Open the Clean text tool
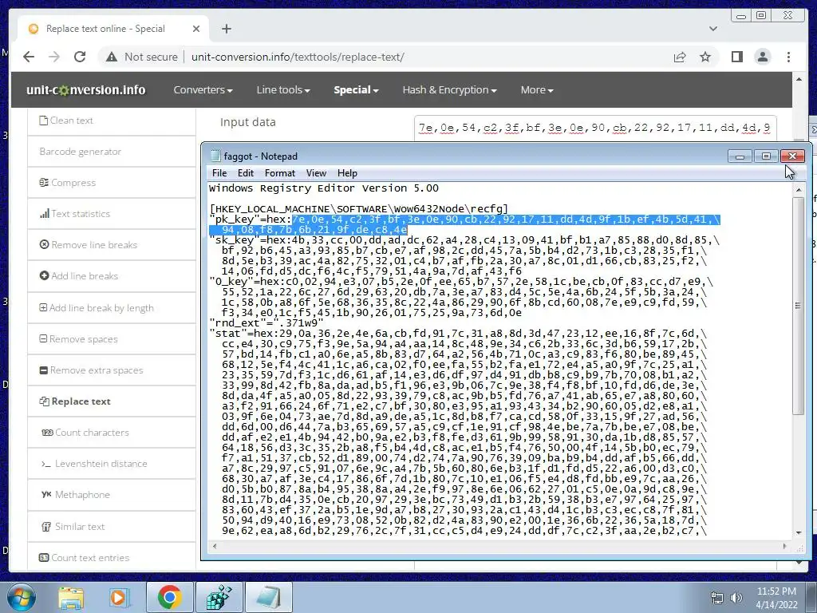 point(112,121)
